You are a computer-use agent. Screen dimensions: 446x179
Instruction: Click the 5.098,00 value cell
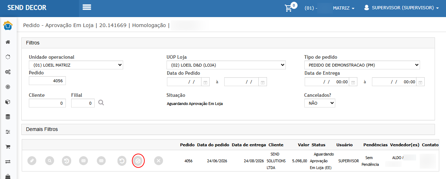coord(299,161)
